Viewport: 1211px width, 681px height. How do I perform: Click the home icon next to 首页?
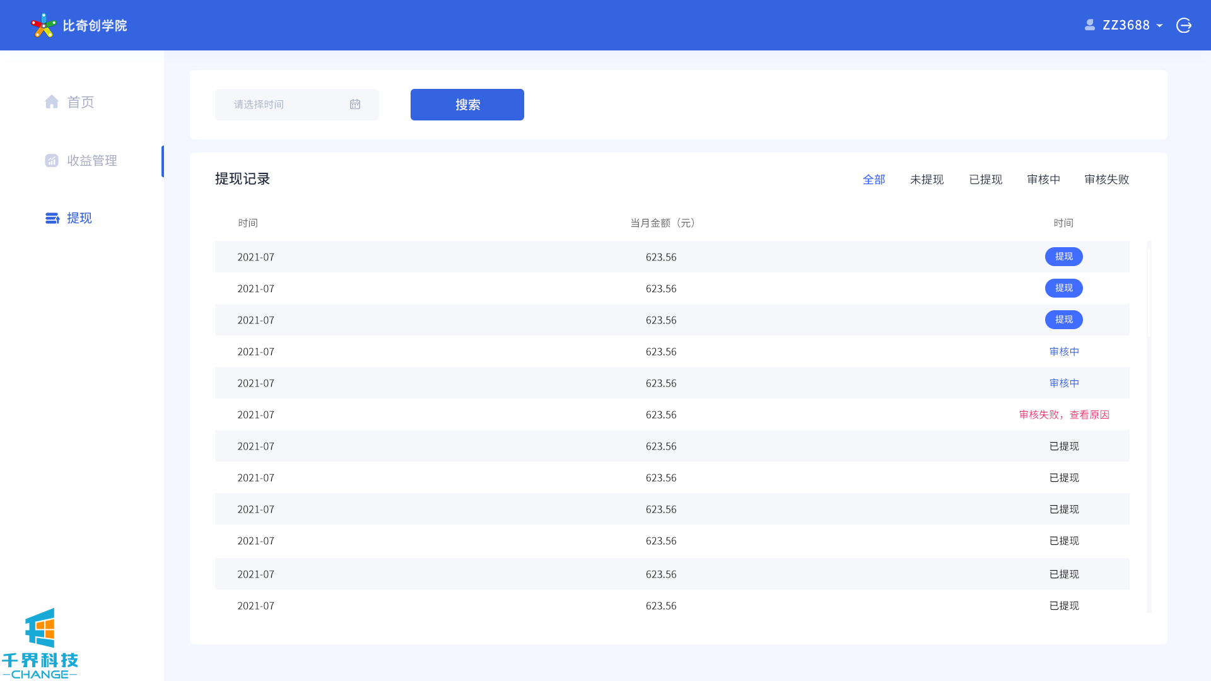(52, 102)
